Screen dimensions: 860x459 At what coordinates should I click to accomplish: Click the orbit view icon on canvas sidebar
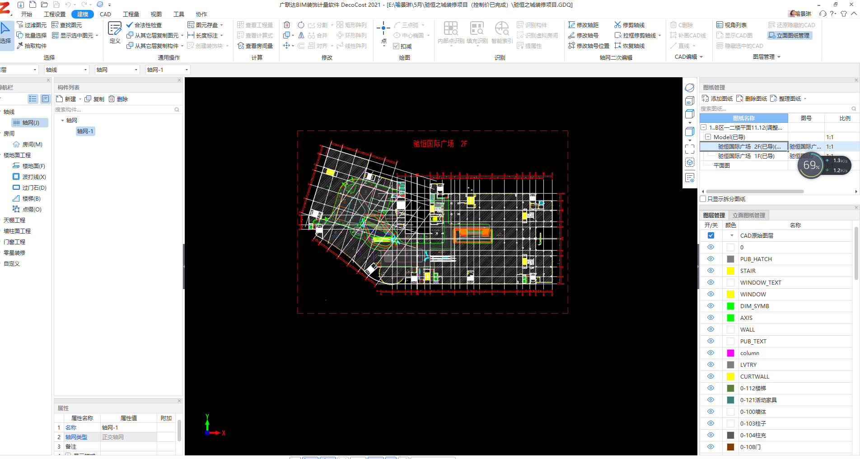coord(690,88)
